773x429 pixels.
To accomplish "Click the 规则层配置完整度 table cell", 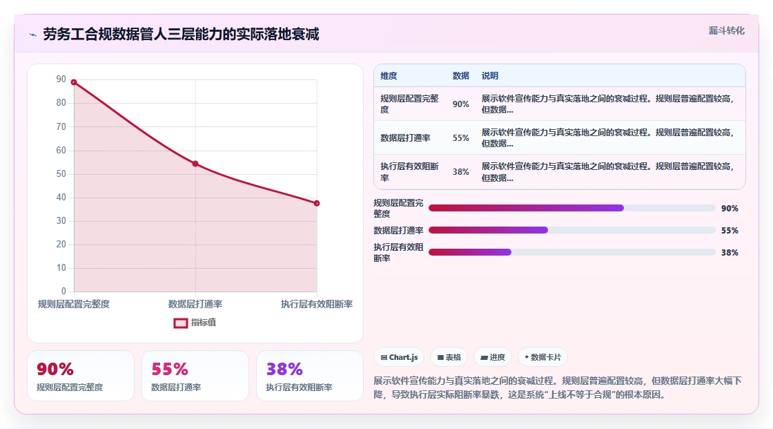I will (410, 104).
